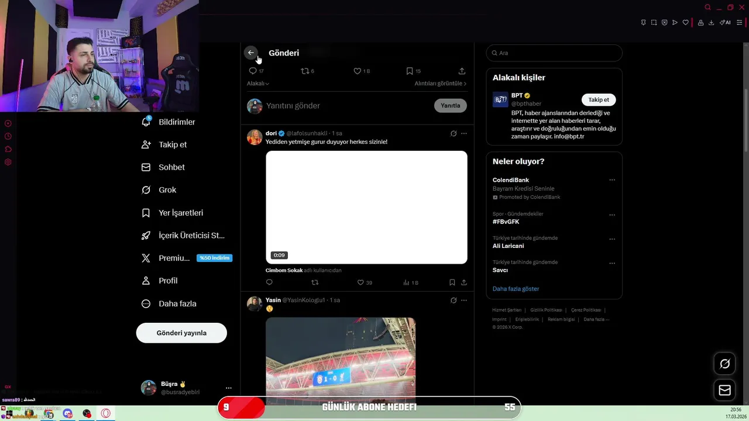Open the browser profile icon
The image size is (749, 421).
[x=700, y=22]
